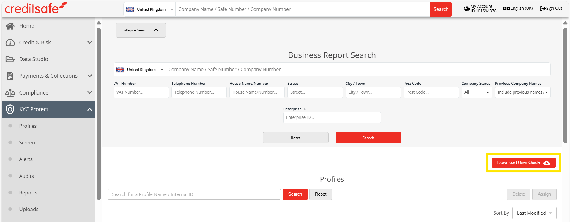Change language from English (UK)

click(518, 9)
